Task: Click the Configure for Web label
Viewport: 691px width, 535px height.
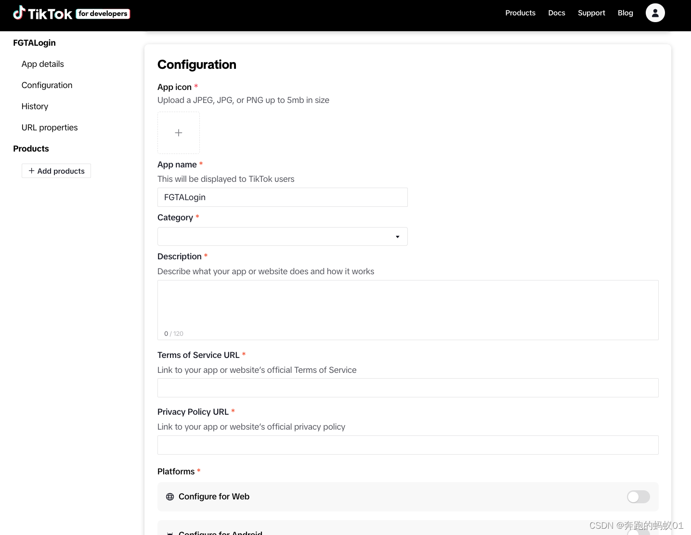Action: pos(214,497)
